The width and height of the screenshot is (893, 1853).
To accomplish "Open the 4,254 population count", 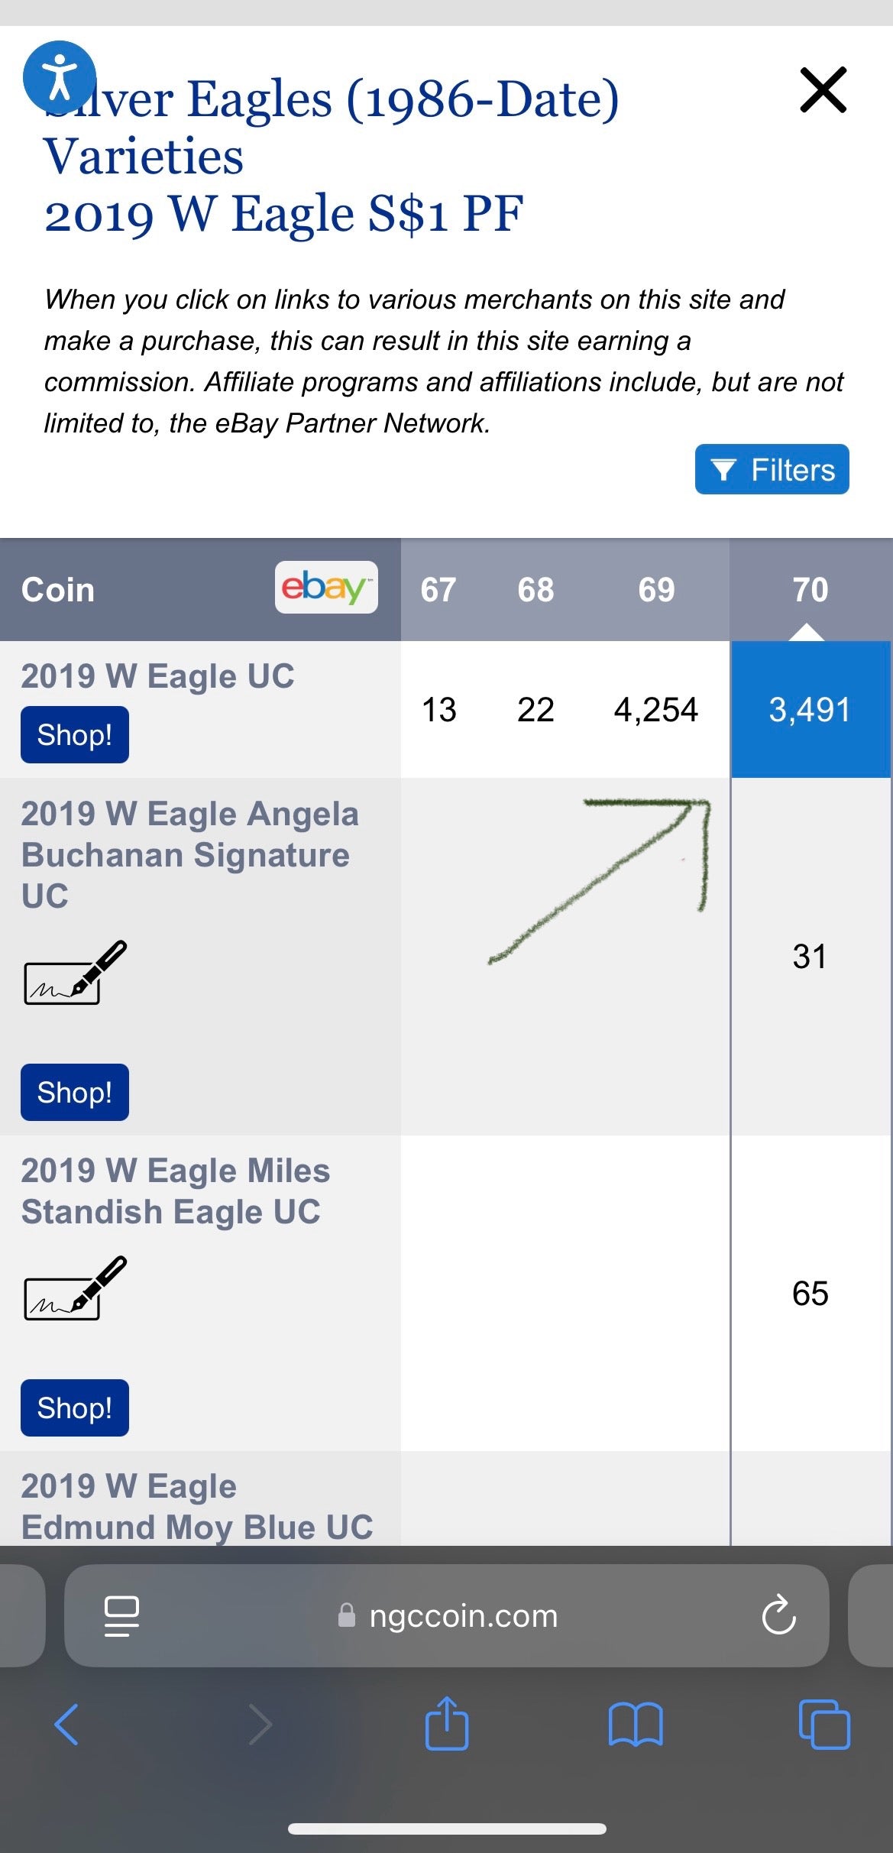I will pos(655,710).
